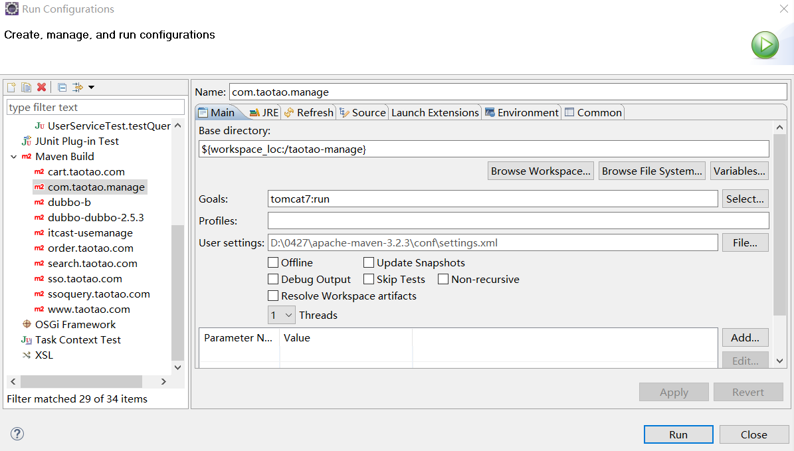Click tree vertical scrollbar down arrow

pos(178,367)
